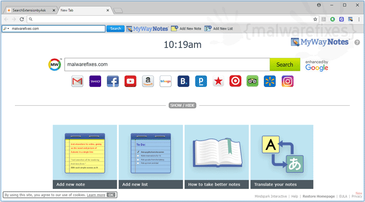
Task: Open the Walmart shortcut icon
Action: click(x=270, y=81)
